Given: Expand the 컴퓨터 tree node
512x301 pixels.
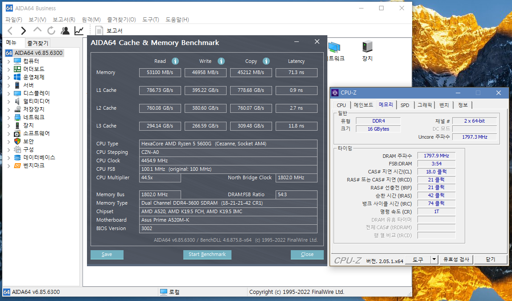Looking at the screenshot, I should click(8, 62).
